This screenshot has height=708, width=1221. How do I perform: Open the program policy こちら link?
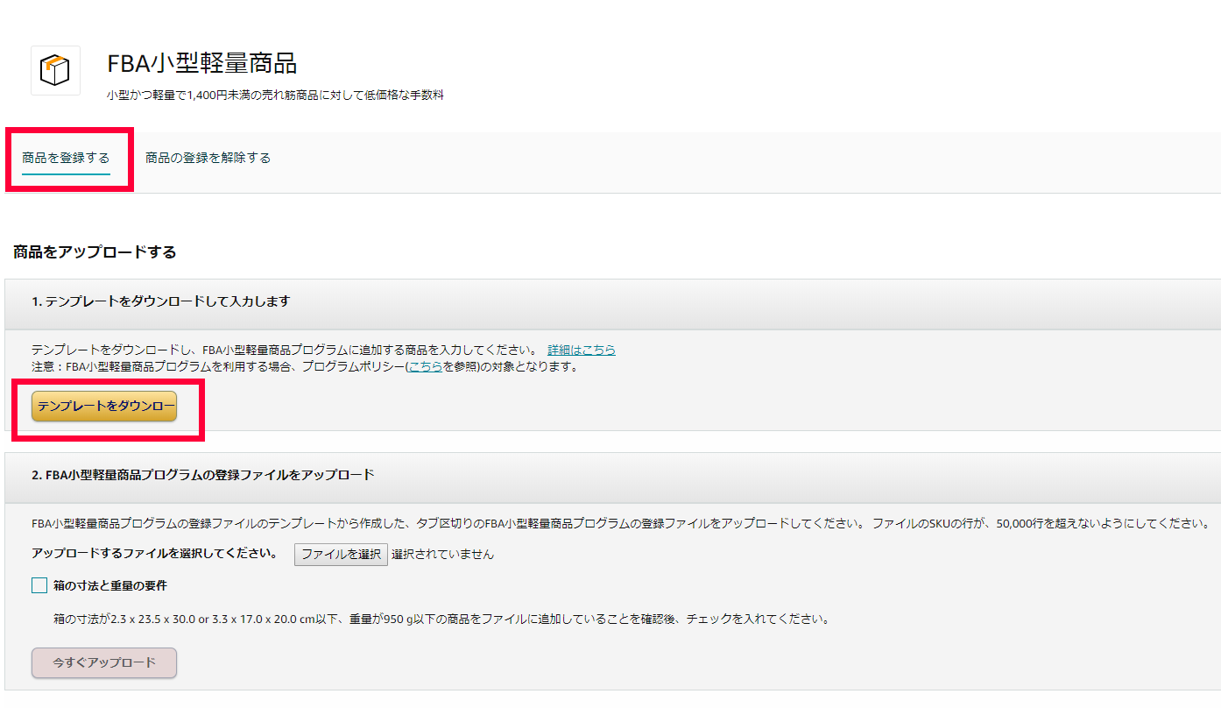tap(425, 367)
